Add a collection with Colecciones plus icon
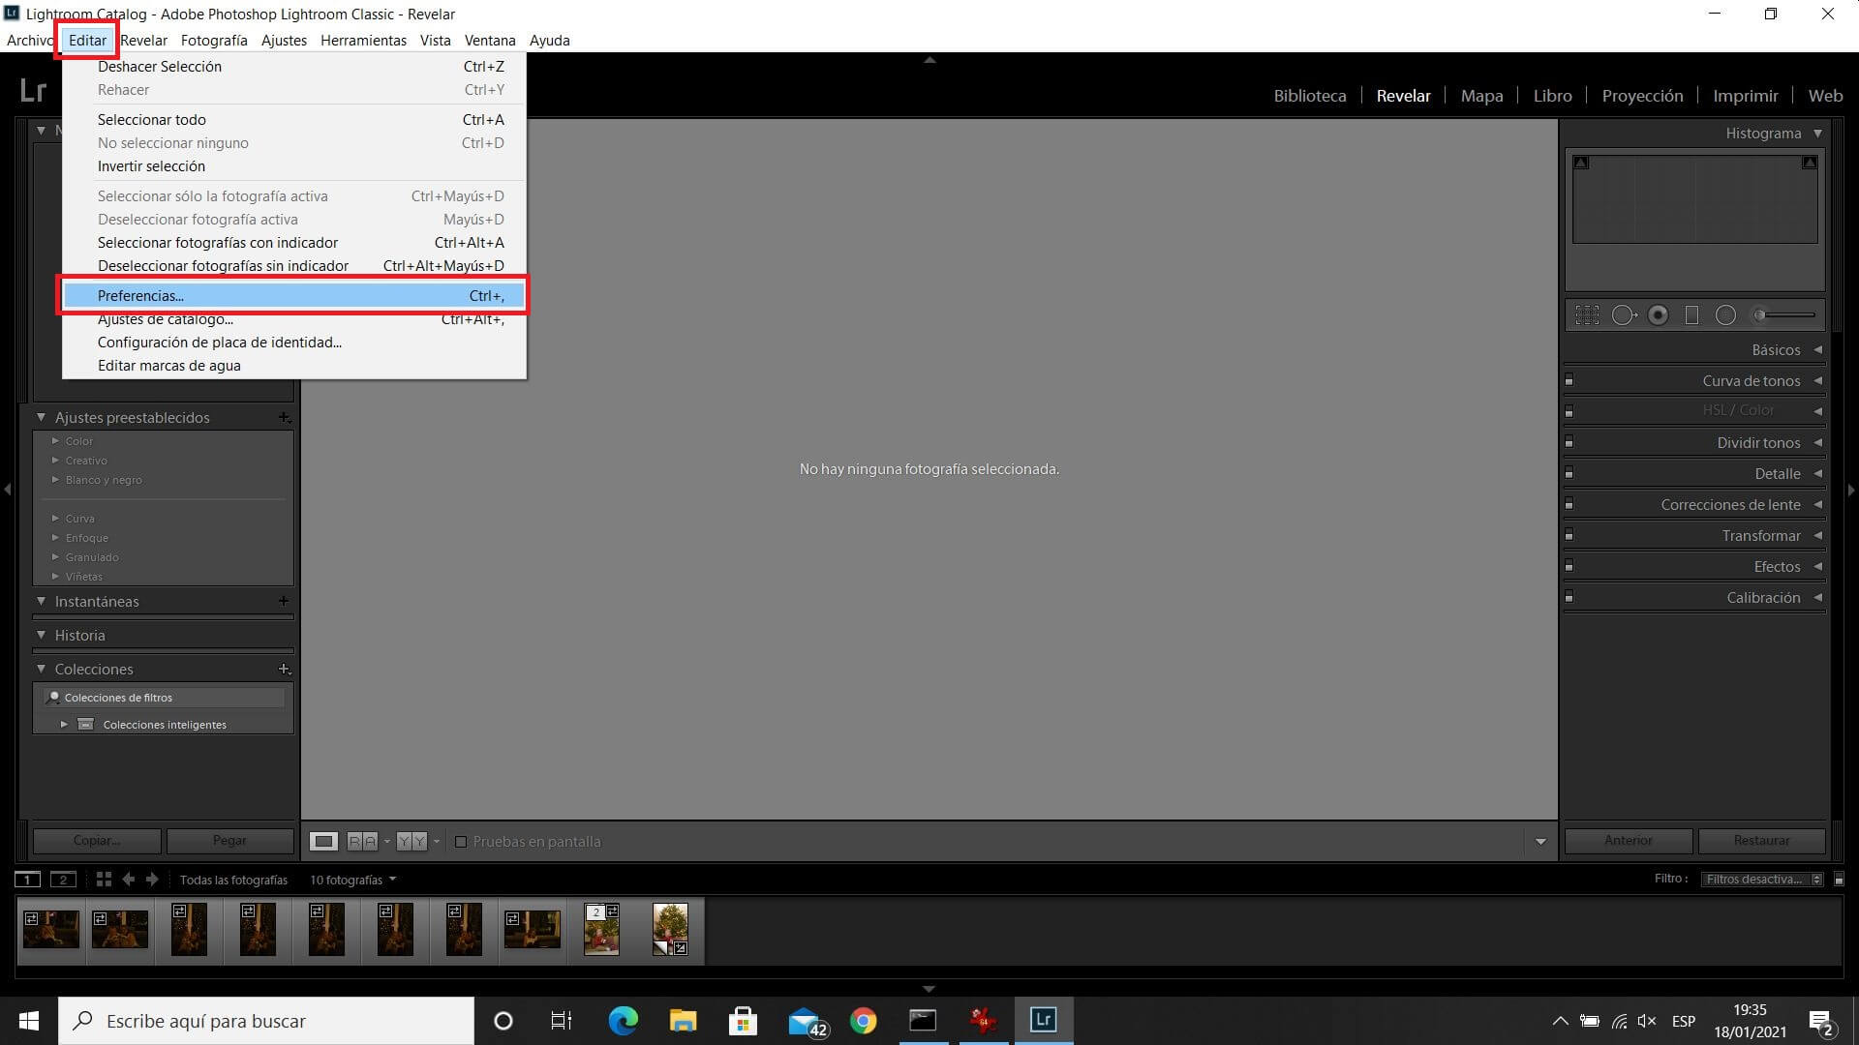 pyautogui.click(x=284, y=669)
